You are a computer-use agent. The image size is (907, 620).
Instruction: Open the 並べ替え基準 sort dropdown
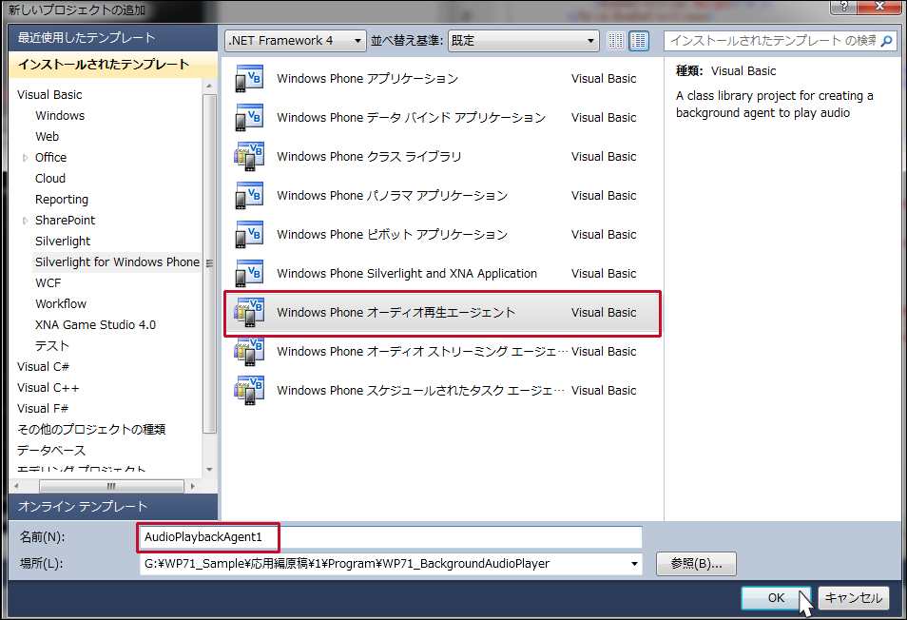tap(523, 41)
